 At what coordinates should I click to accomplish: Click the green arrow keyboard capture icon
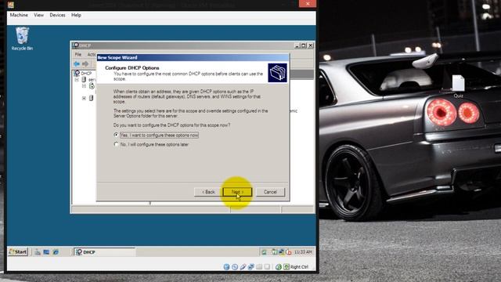(x=287, y=266)
